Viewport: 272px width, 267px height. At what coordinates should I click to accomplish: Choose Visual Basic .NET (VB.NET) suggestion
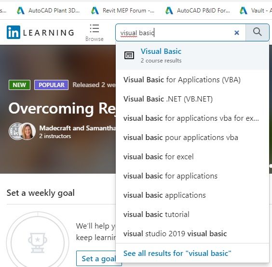[192, 99]
